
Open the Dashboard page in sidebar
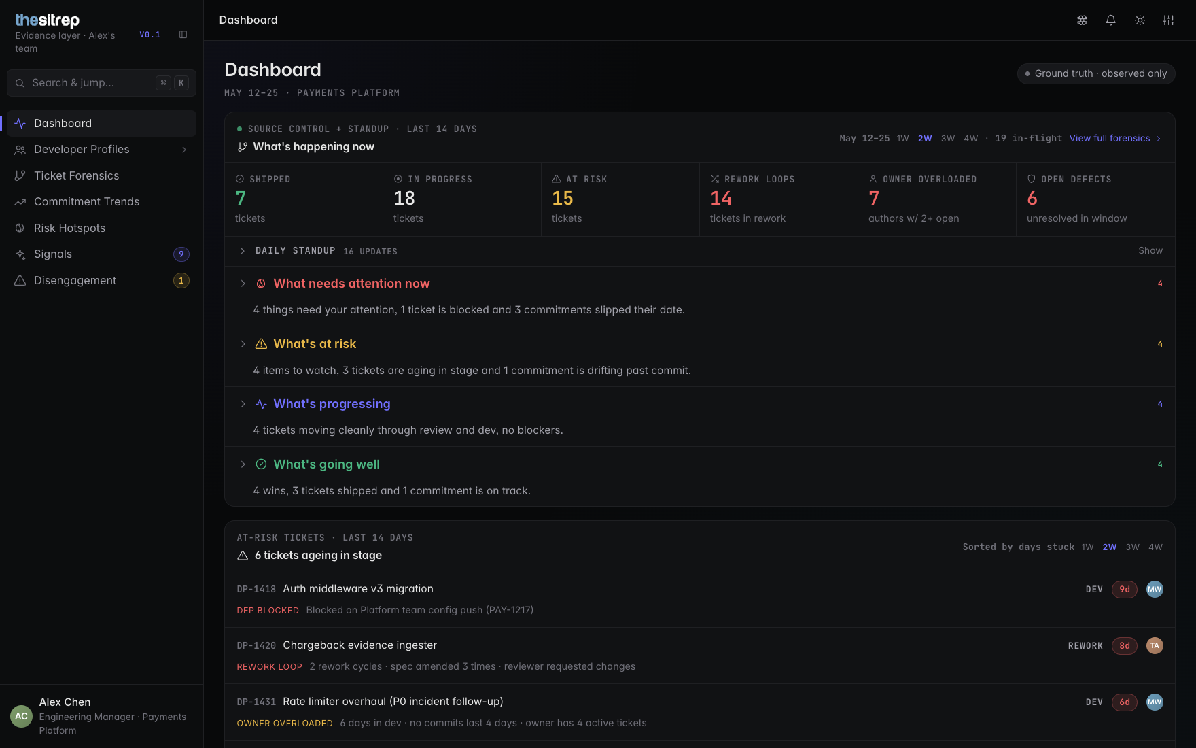point(101,124)
